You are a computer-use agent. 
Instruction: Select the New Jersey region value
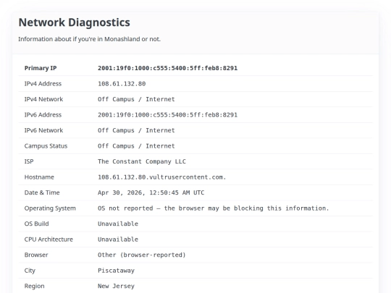click(116, 286)
